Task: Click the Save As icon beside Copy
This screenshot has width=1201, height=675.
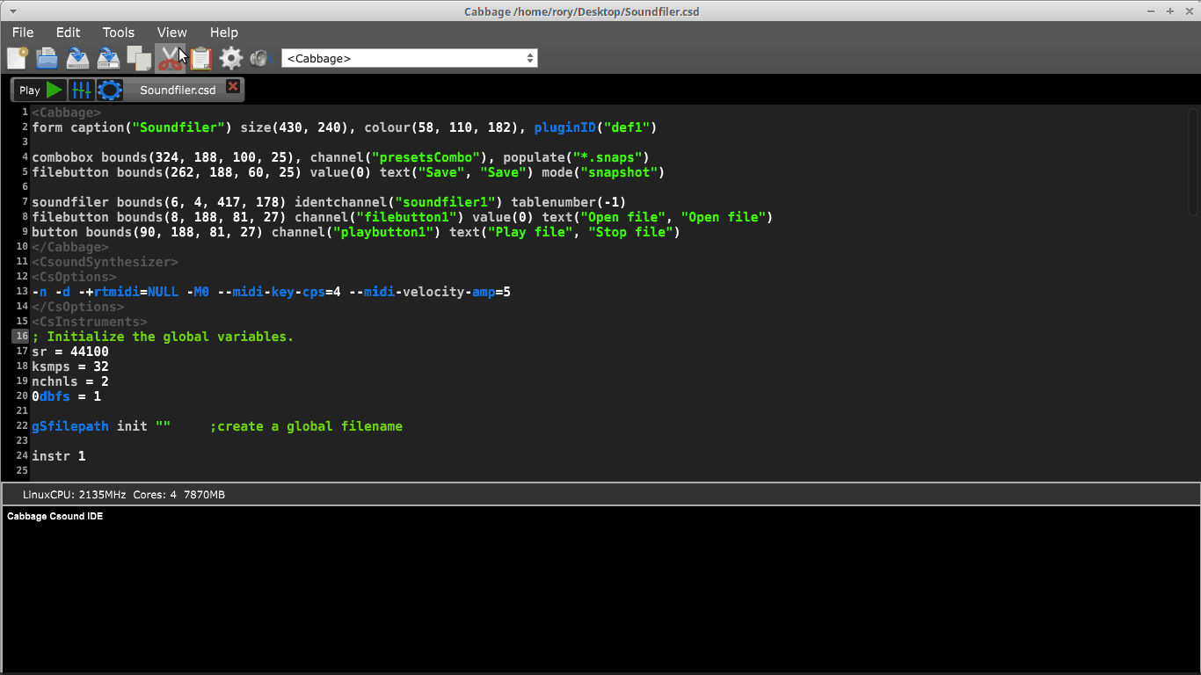Action: 108,58
